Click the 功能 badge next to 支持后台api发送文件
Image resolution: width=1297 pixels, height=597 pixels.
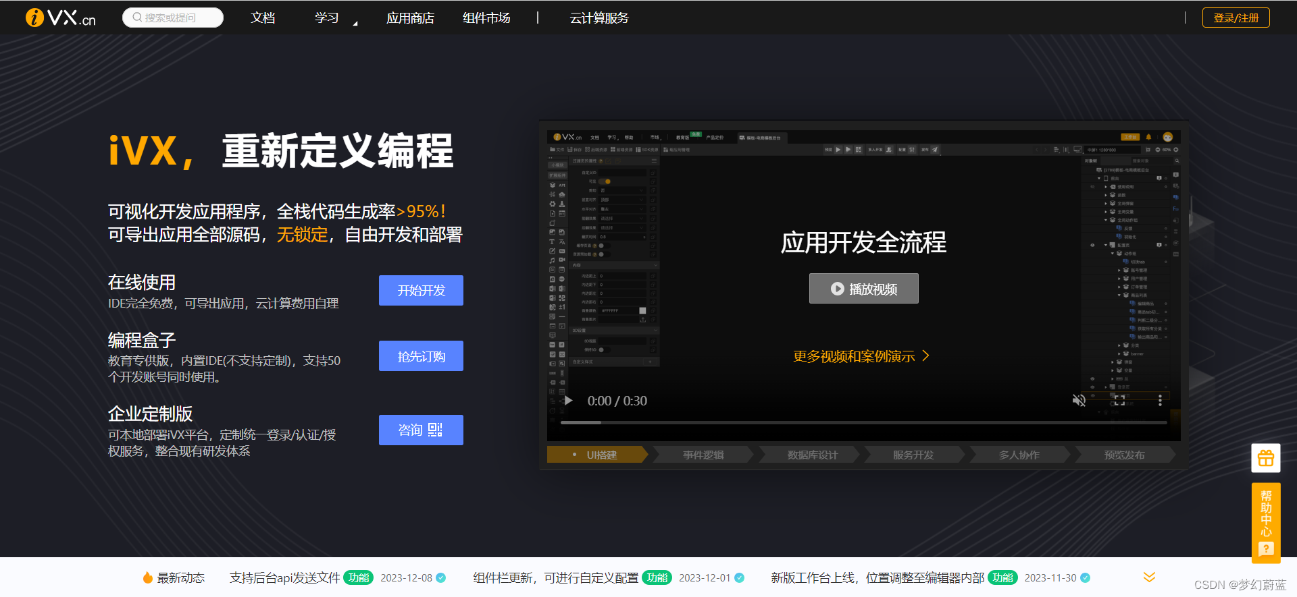coord(359,577)
